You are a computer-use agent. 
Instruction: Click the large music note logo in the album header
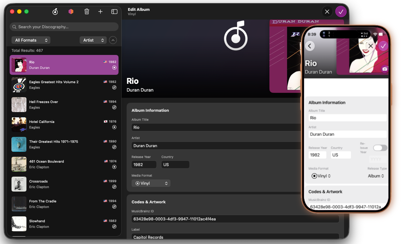(x=236, y=36)
